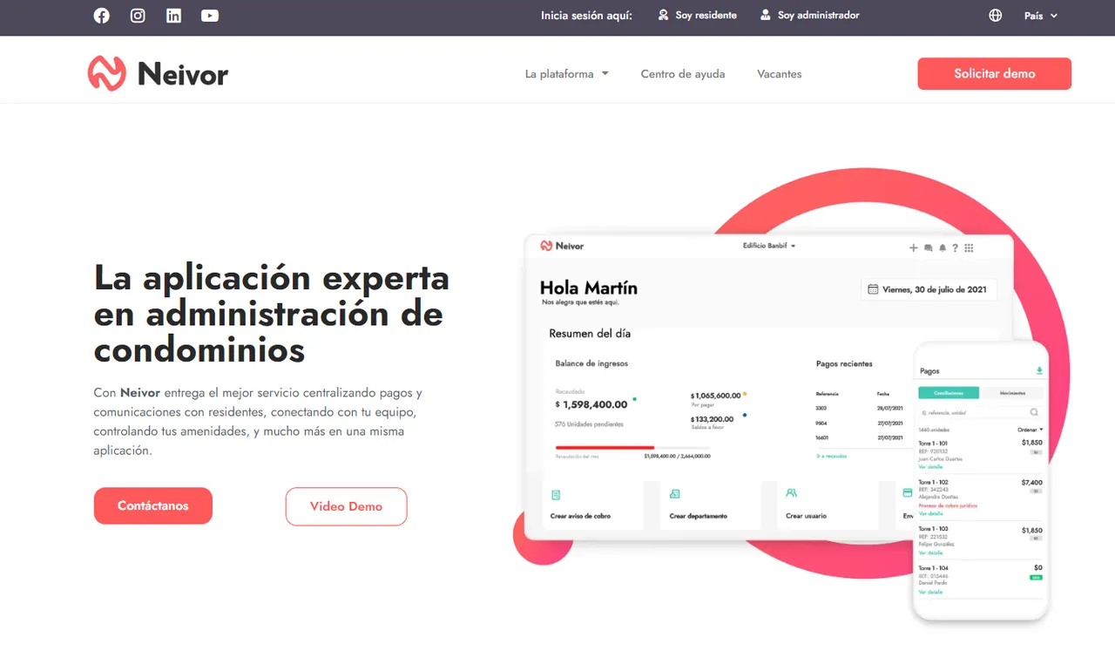Screen dimensions: 1115x671
Task: Click the plus icon in the dashboard preview
Action: tap(914, 248)
